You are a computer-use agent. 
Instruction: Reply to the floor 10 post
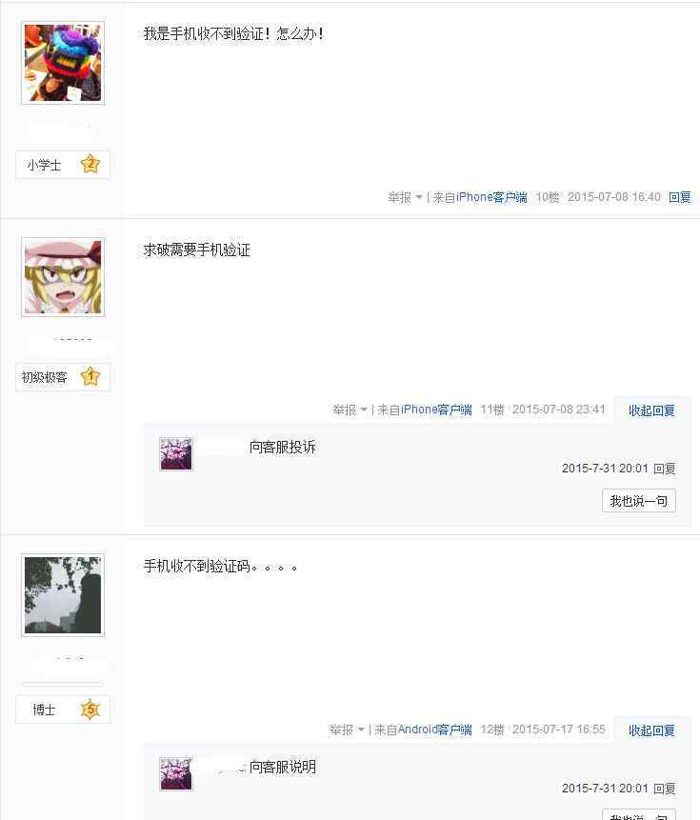pos(680,197)
